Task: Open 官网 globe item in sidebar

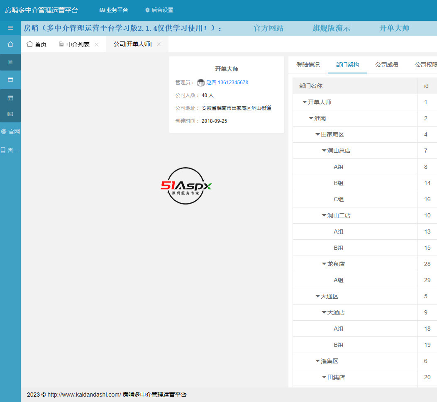Action: pyautogui.click(x=10, y=132)
